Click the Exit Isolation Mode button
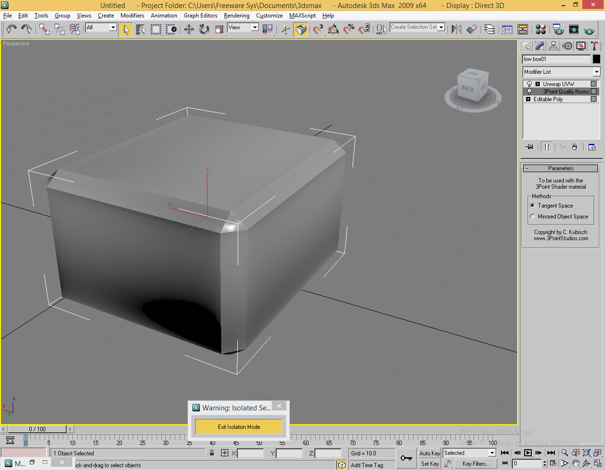Image resolution: width=605 pixels, height=470 pixels. pyautogui.click(x=239, y=426)
